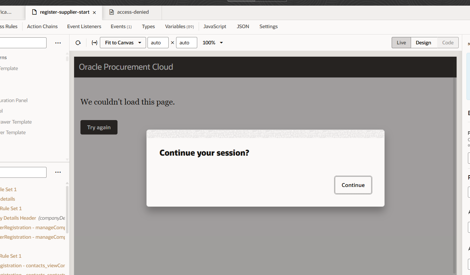Screen dimensions: 470x275
Task: Switch to the access-denied tab
Action: (x=132, y=12)
